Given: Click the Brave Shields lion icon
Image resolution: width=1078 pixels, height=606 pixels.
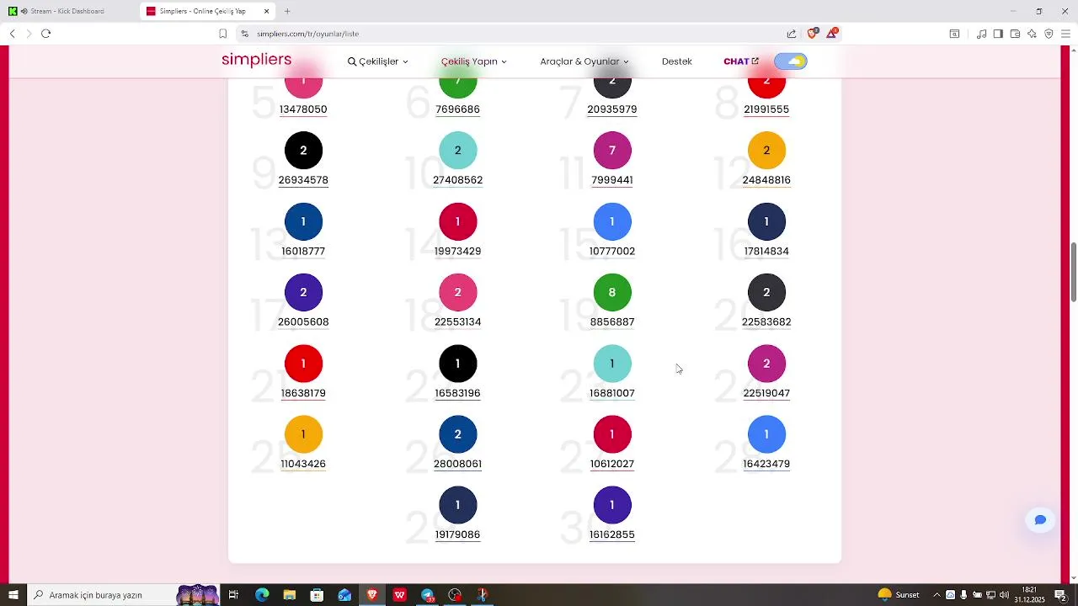Looking at the screenshot, I should coord(812,34).
